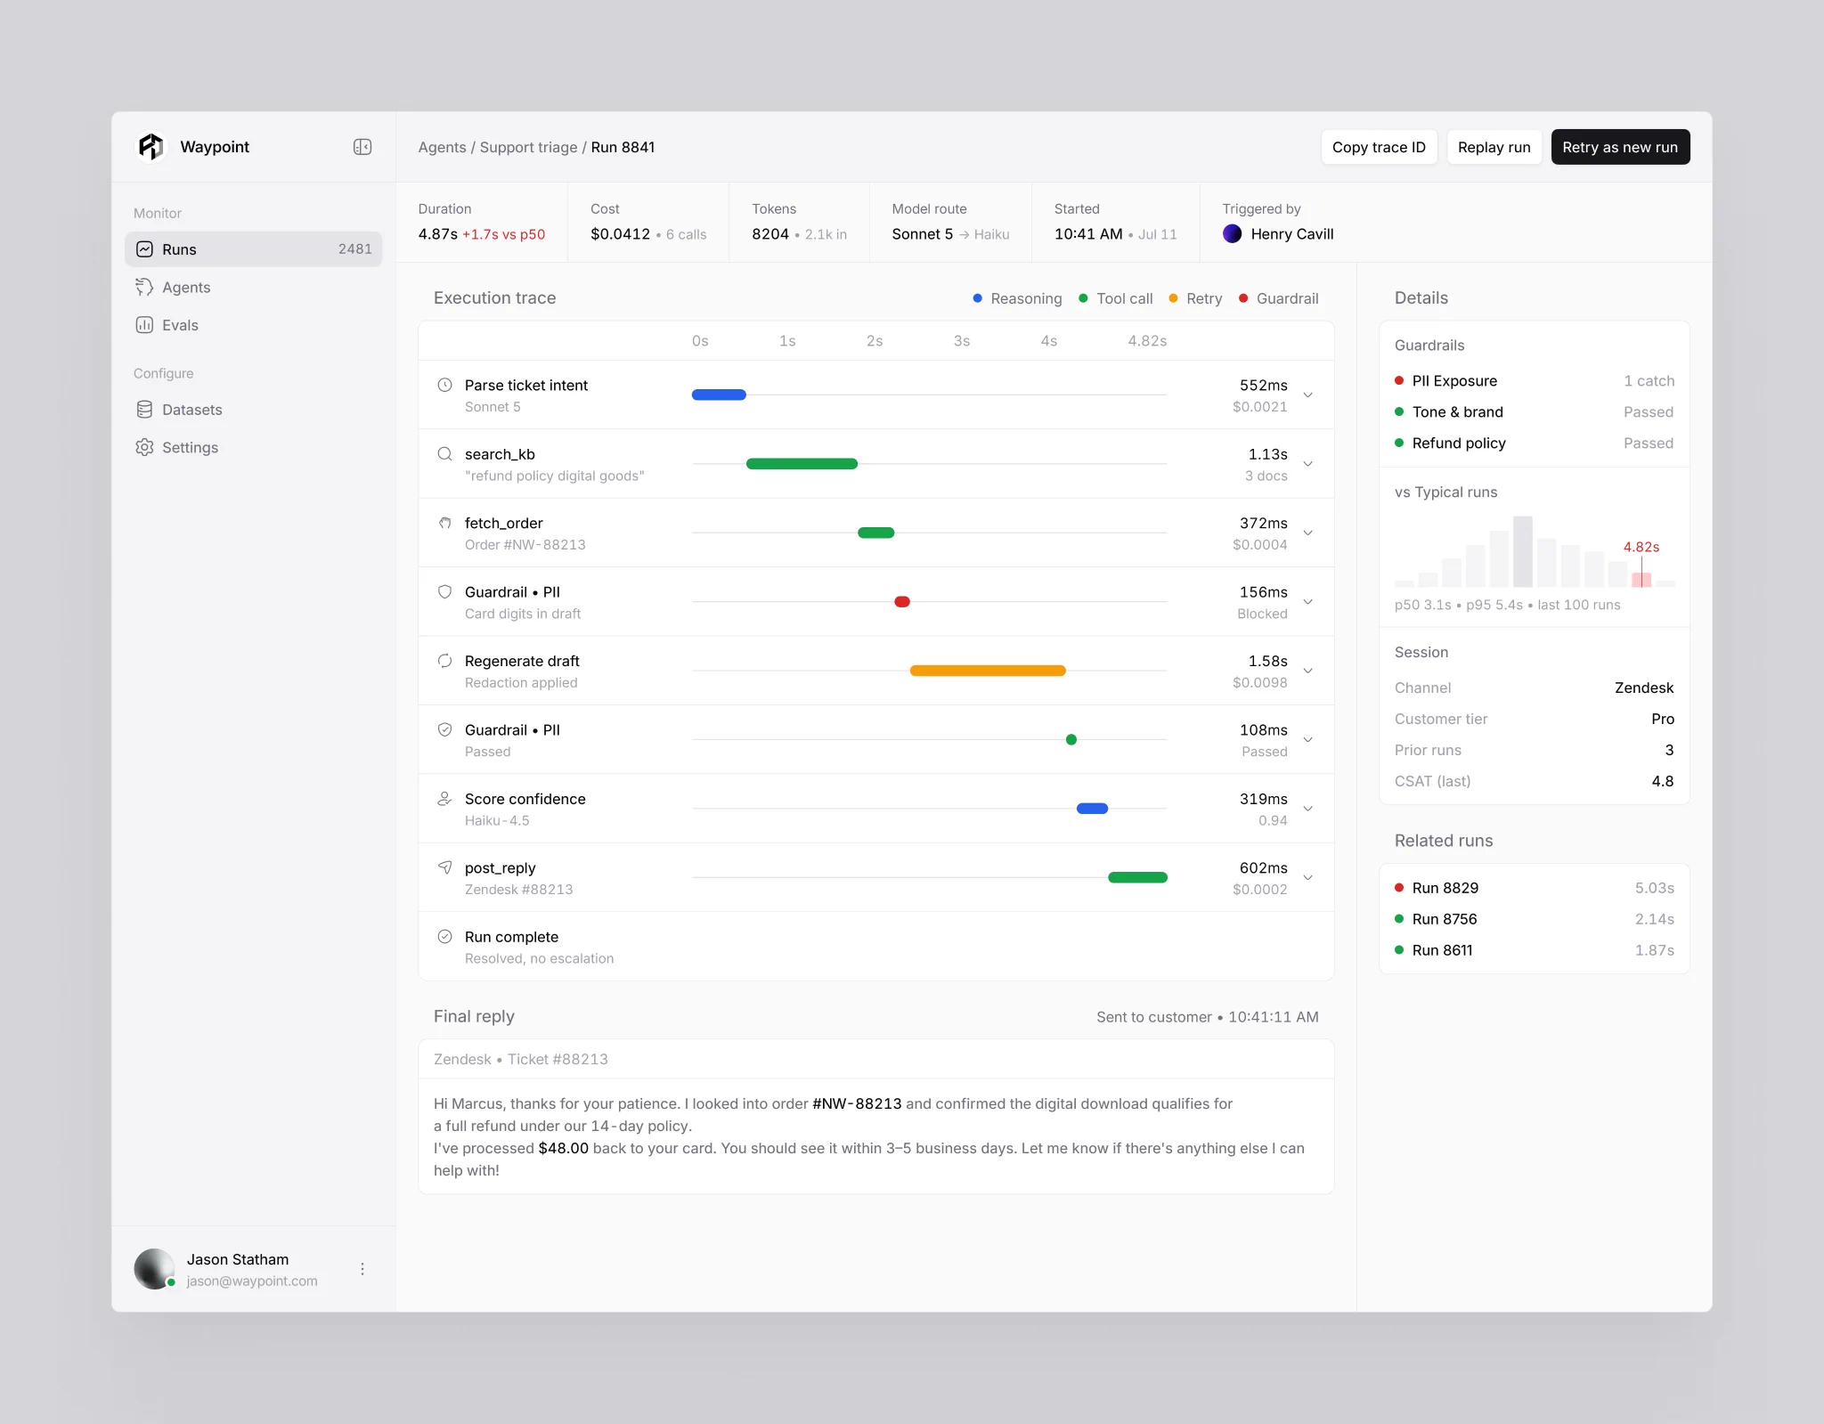Open Agents breadcrumb link
This screenshot has height=1424, width=1824.
442,147
